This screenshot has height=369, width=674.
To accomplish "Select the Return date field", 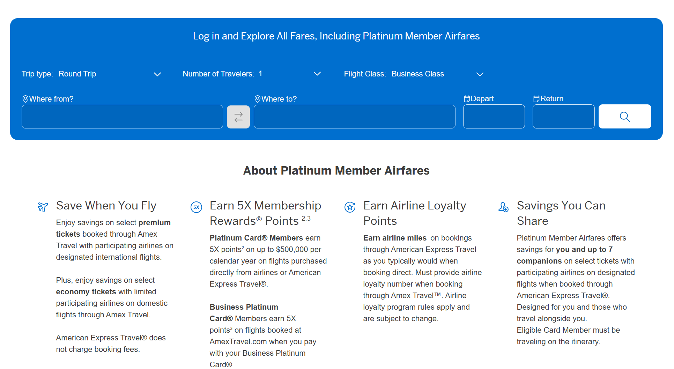I will click(x=563, y=117).
